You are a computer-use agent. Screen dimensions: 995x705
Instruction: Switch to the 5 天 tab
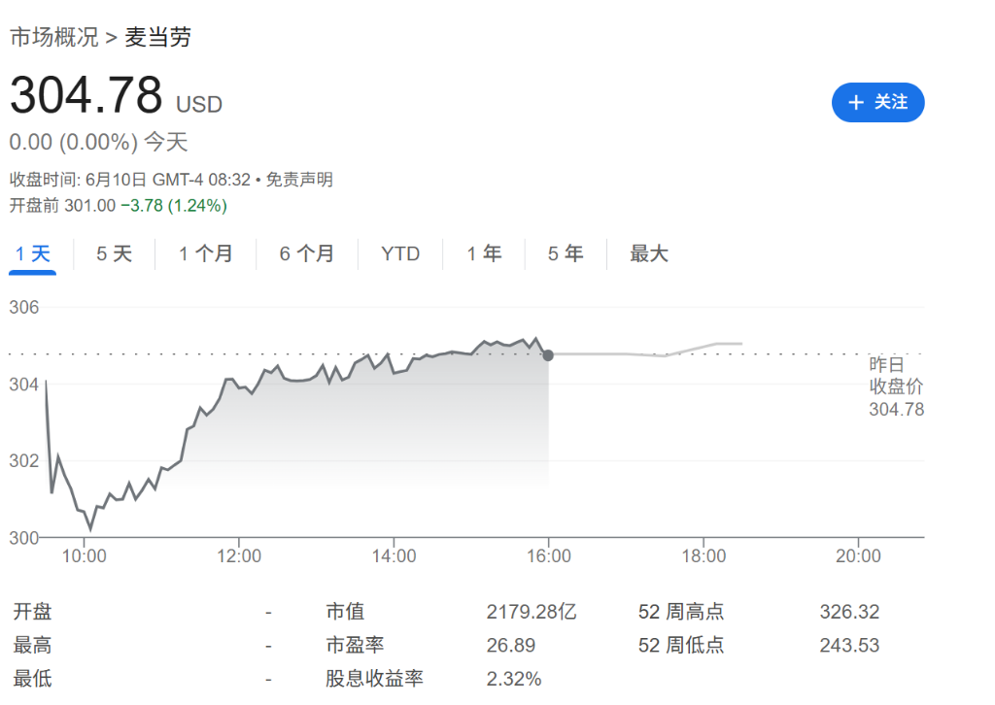pyautogui.click(x=114, y=254)
